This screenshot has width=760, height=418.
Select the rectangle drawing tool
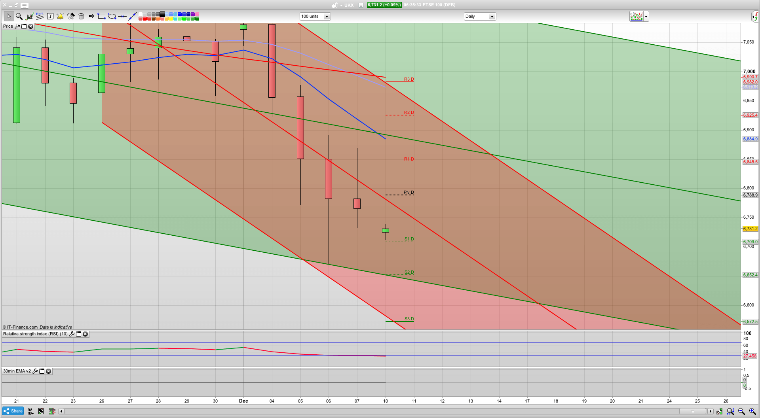pyautogui.click(x=101, y=16)
